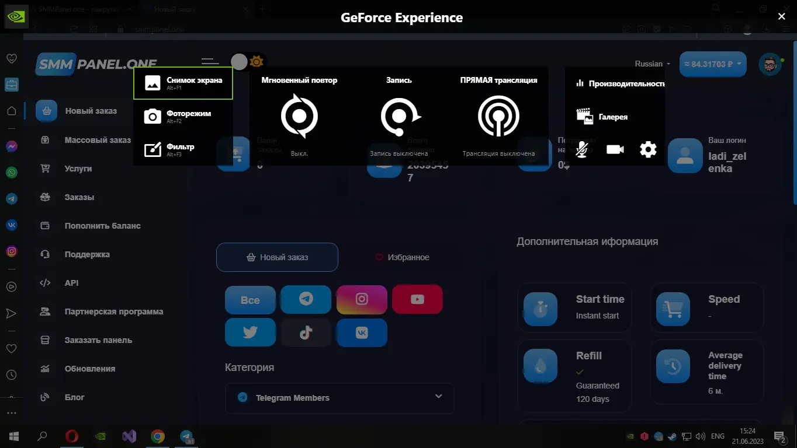The image size is (797, 448).
Task: Filter services by YouTube icon
Action: pos(417,299)
